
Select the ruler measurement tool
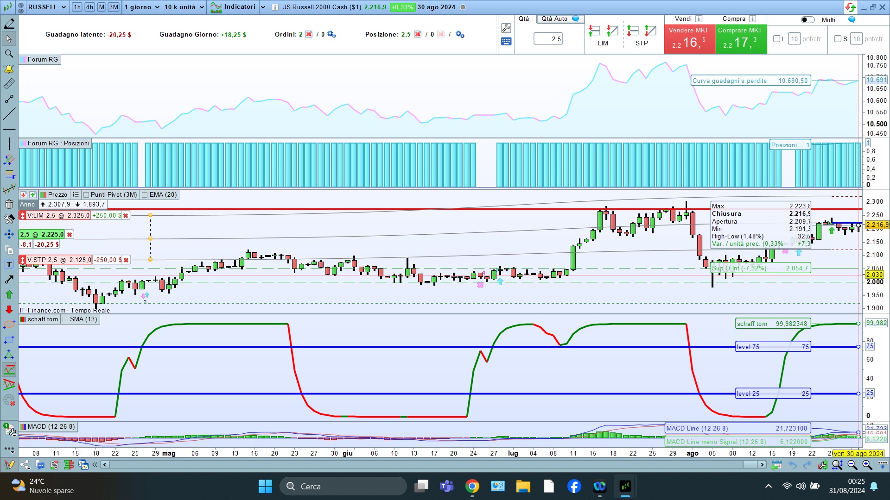[x=9, y=84]
